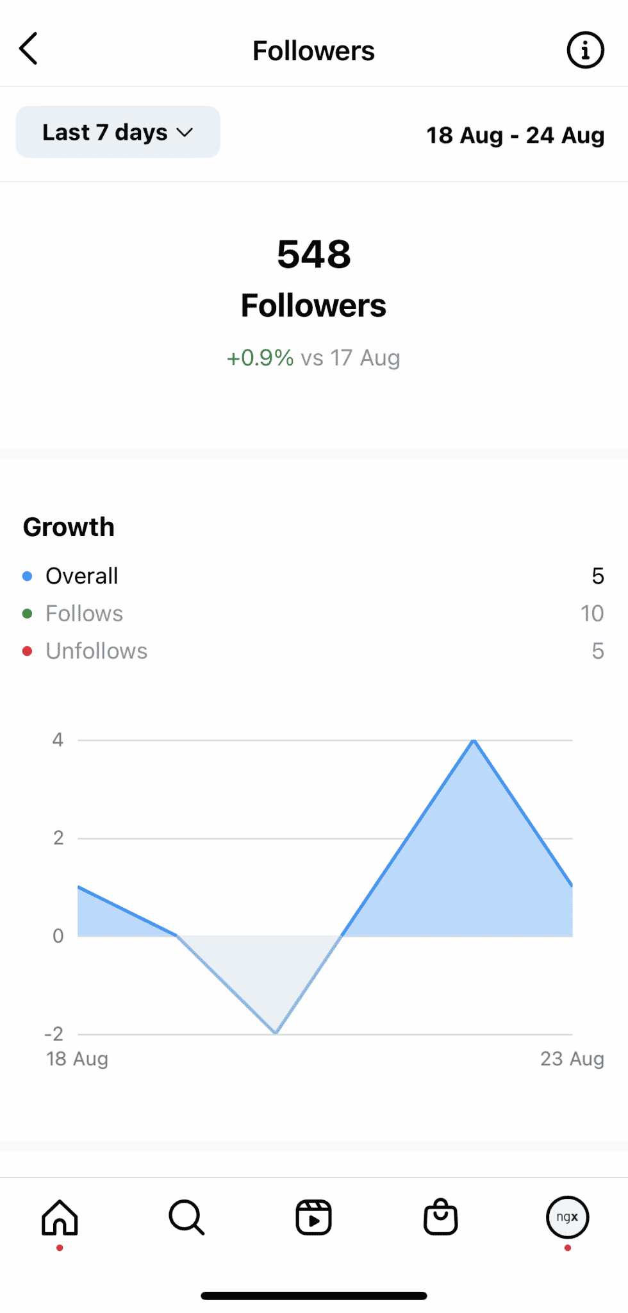Expand the date range 18 Aug - 24 Aug
Viewport: 628px width, 1313px height.
516,135
